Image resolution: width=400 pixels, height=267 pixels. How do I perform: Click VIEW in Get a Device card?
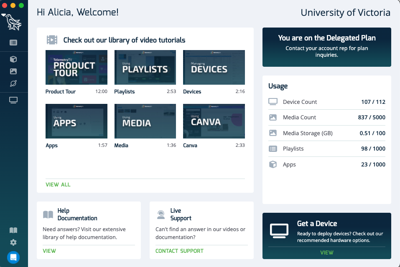click(x=327, y=252)
